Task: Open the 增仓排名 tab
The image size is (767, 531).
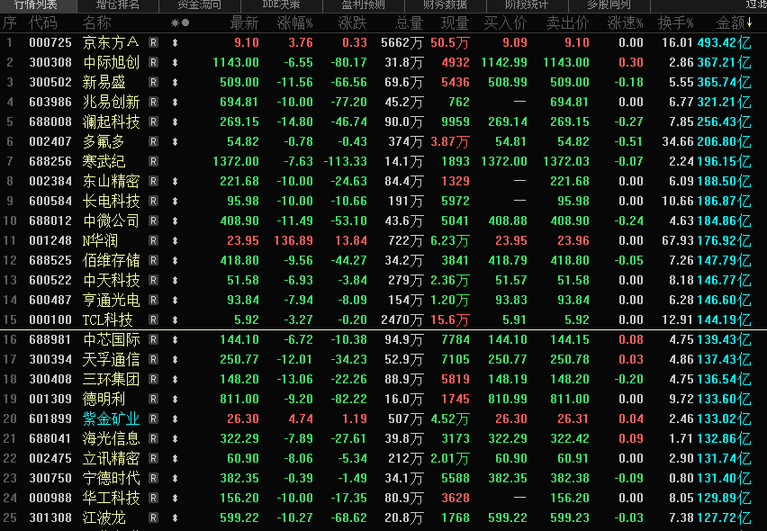Action: (117, 4)
